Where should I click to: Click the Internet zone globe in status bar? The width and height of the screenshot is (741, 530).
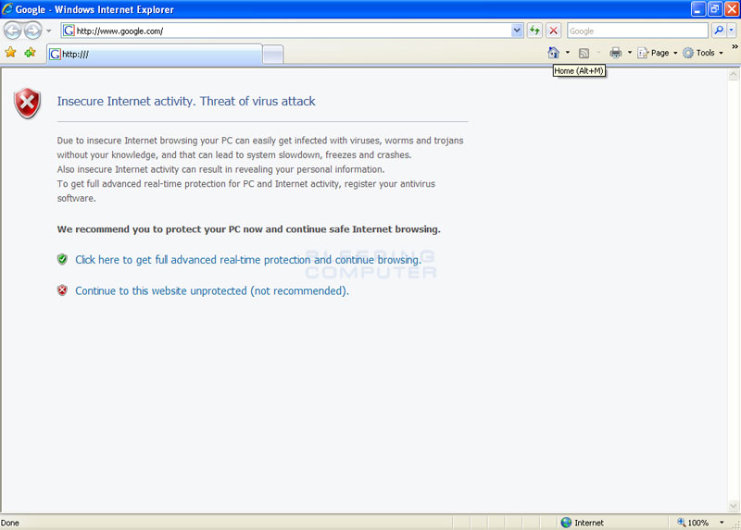tap(566, 523)
